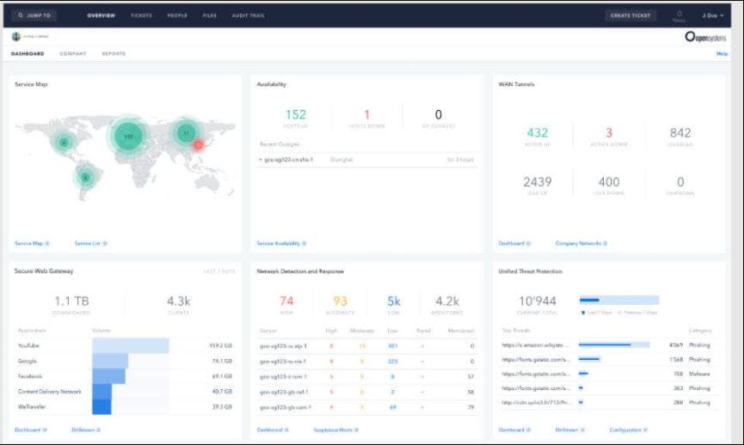Click the Open Systems logo
744x445 pixels.
pos(705,37)
